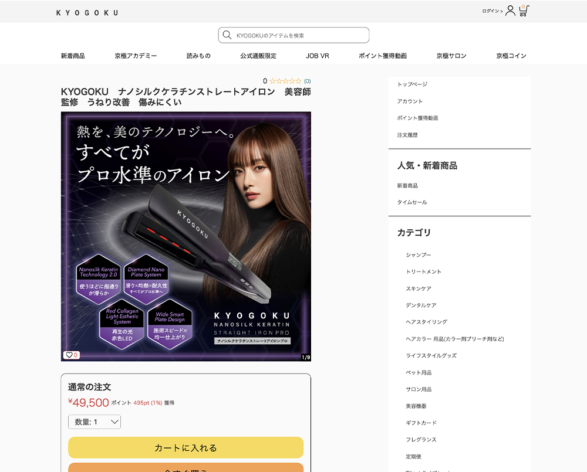
Task: Open sidebar ポイント獲得動画 link
Action: coord(417,118)
